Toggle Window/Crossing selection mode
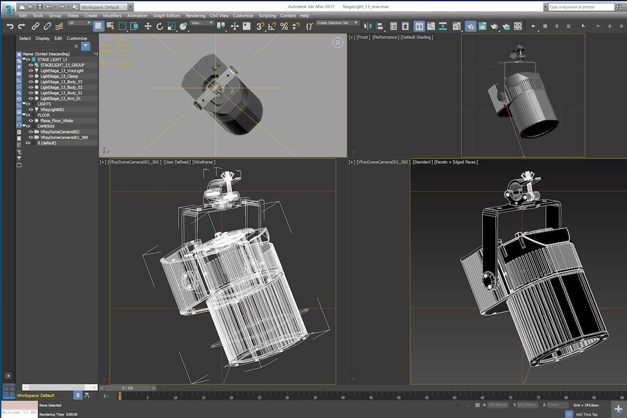This screenshot has width=627, height=418. 134,26
